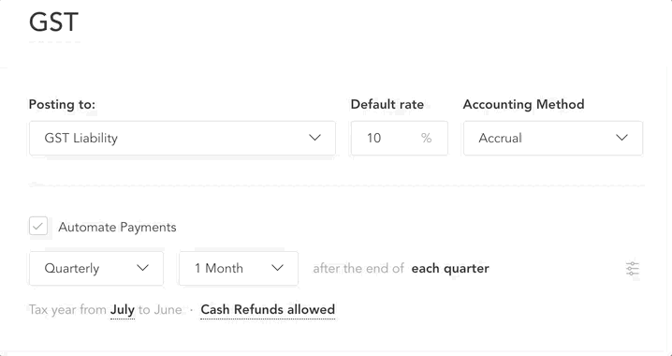Click the bold 'each quarter' text
The height and width of the screenshot is (356, 672).
coord(450,269)
